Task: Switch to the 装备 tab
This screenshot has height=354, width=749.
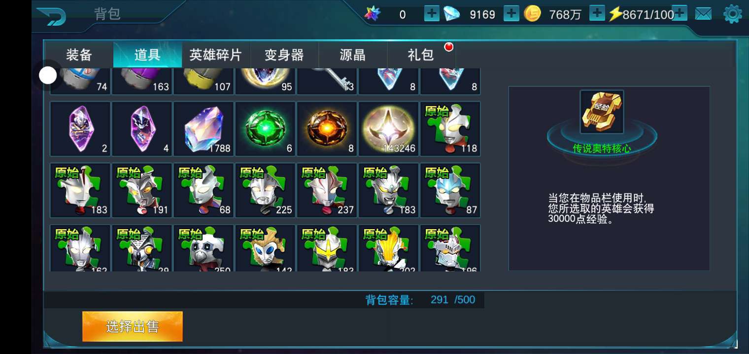Action: [x=79, y=55]
